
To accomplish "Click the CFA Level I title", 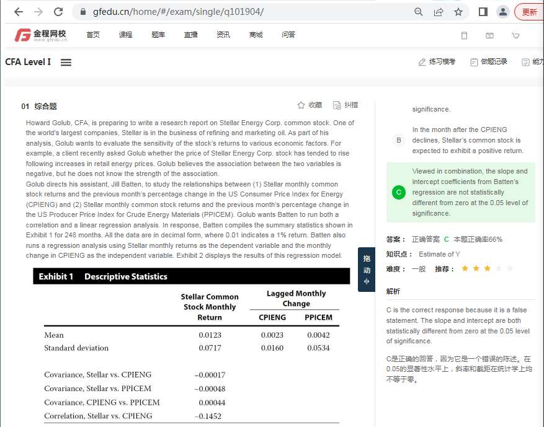I will click(x=28, y=62).
